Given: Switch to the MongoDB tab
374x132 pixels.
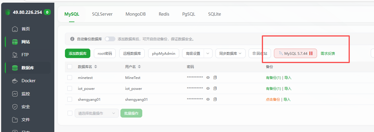Looking at the screenshot, I should pyautogui.click(x=135, y=14).
